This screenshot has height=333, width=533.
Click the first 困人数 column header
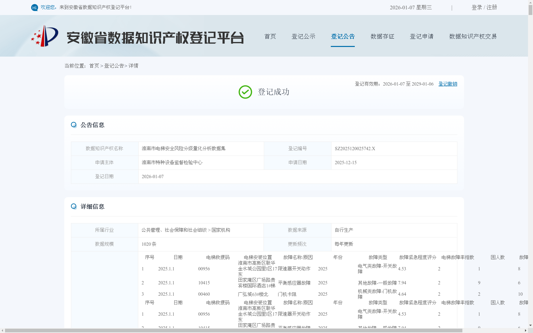pyautogui.click(x=498, y=257)
